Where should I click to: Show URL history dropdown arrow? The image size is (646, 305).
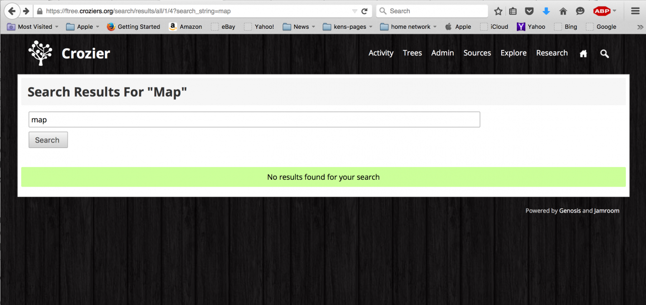[354, 11]
